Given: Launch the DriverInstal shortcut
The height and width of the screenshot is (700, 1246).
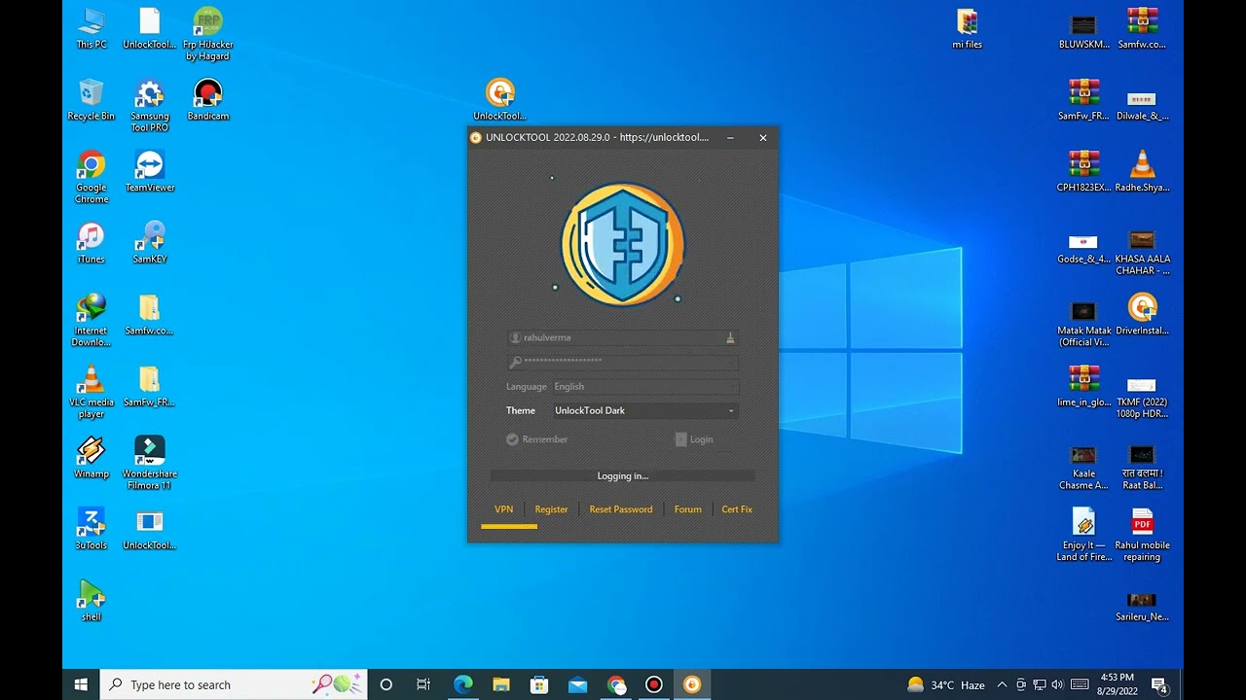Looking at the screenshot, I should 1142,315.
